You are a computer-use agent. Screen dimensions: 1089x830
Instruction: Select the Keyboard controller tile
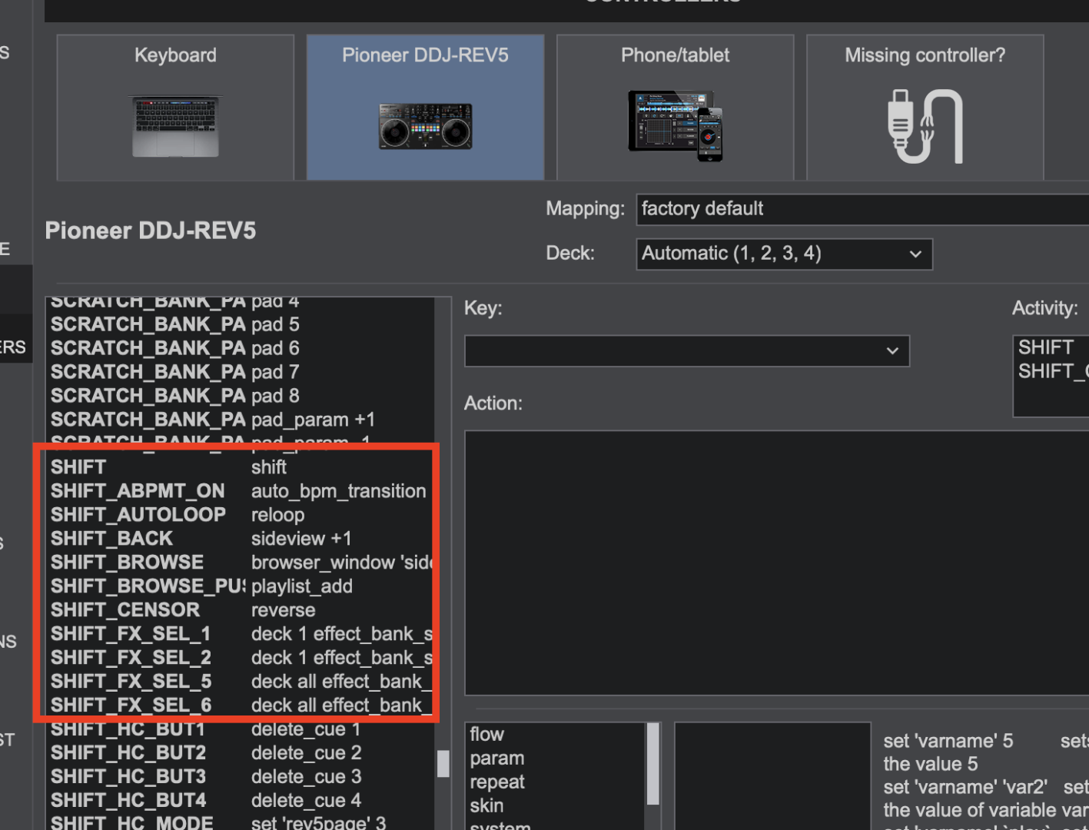(175, 108)
